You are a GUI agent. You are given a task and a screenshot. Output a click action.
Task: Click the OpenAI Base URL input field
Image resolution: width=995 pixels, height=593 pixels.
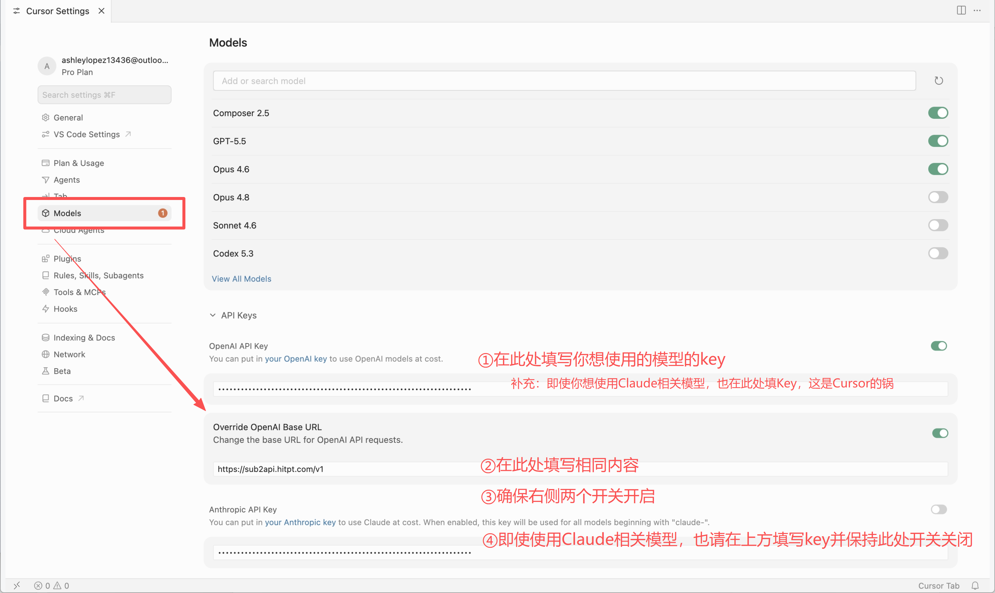[x=581, y=469]
